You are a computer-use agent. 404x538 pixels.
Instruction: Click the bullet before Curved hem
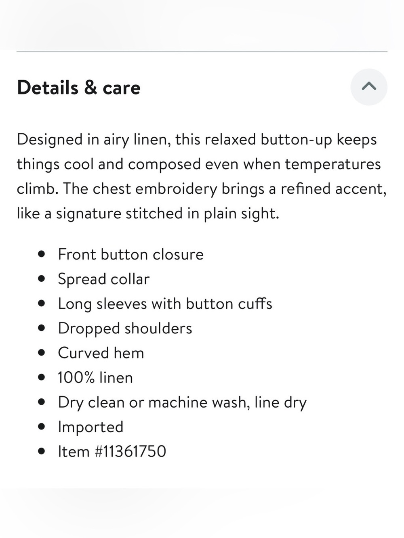[x=41, y=353]
